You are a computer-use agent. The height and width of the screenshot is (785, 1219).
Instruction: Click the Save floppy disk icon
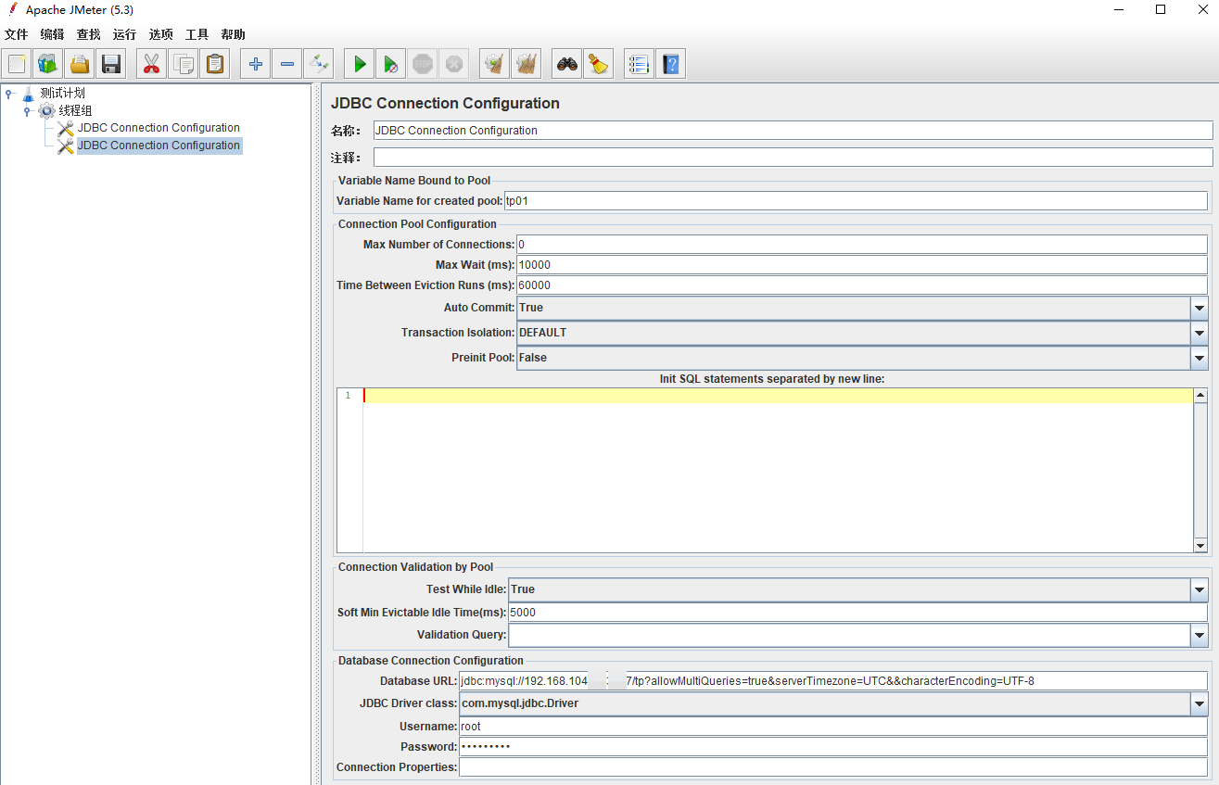tap(111, 64)
